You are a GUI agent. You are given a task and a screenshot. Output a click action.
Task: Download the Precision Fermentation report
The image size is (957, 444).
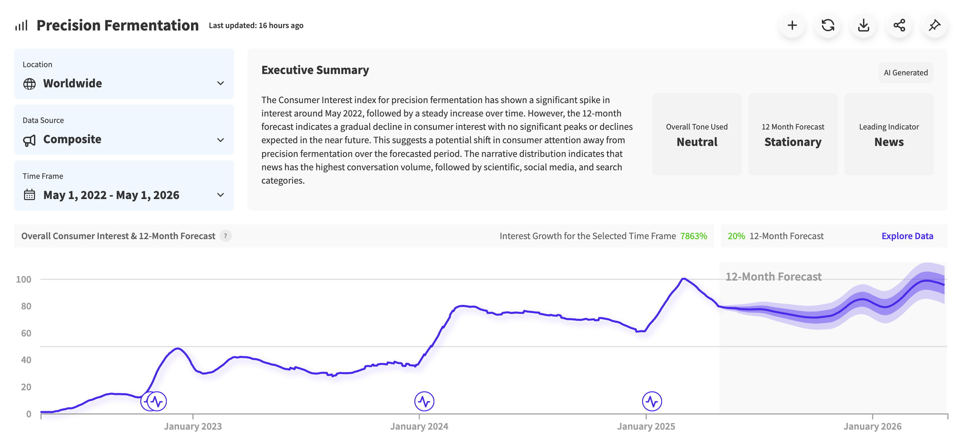(863, 25)
